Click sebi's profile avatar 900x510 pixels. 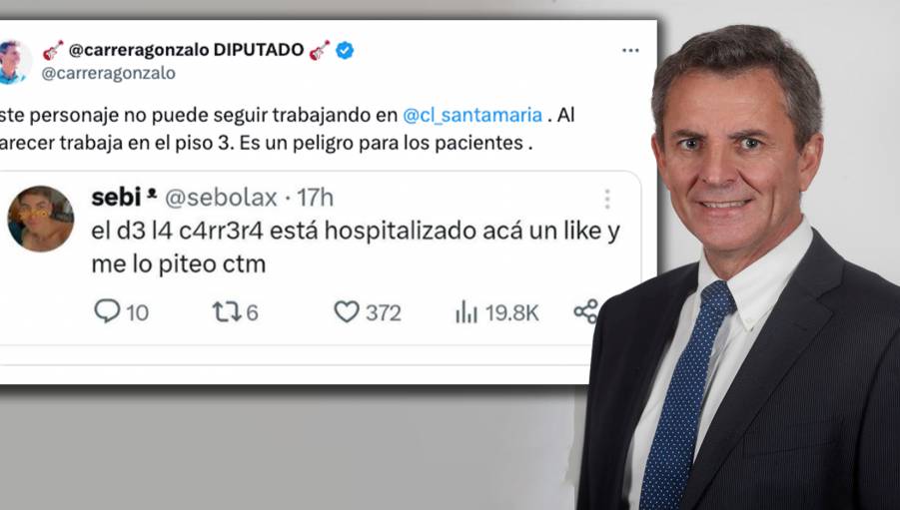[x=40, y=219]
